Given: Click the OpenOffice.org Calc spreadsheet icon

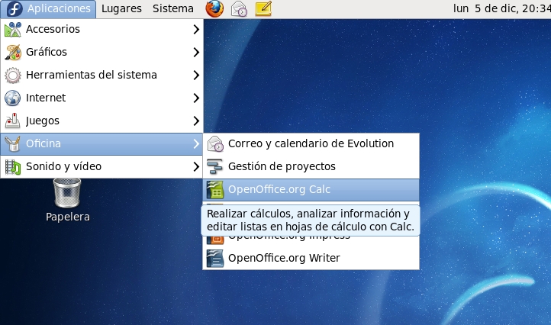Looking at the screenshot, I should click(x=215, y=190).
